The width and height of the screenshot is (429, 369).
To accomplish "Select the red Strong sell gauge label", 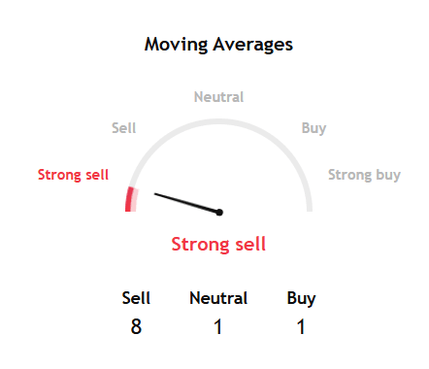I will tap(73, 175).
